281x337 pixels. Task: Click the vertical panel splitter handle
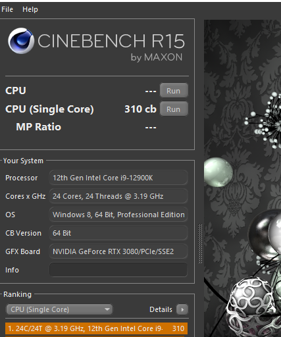[200, 244]
